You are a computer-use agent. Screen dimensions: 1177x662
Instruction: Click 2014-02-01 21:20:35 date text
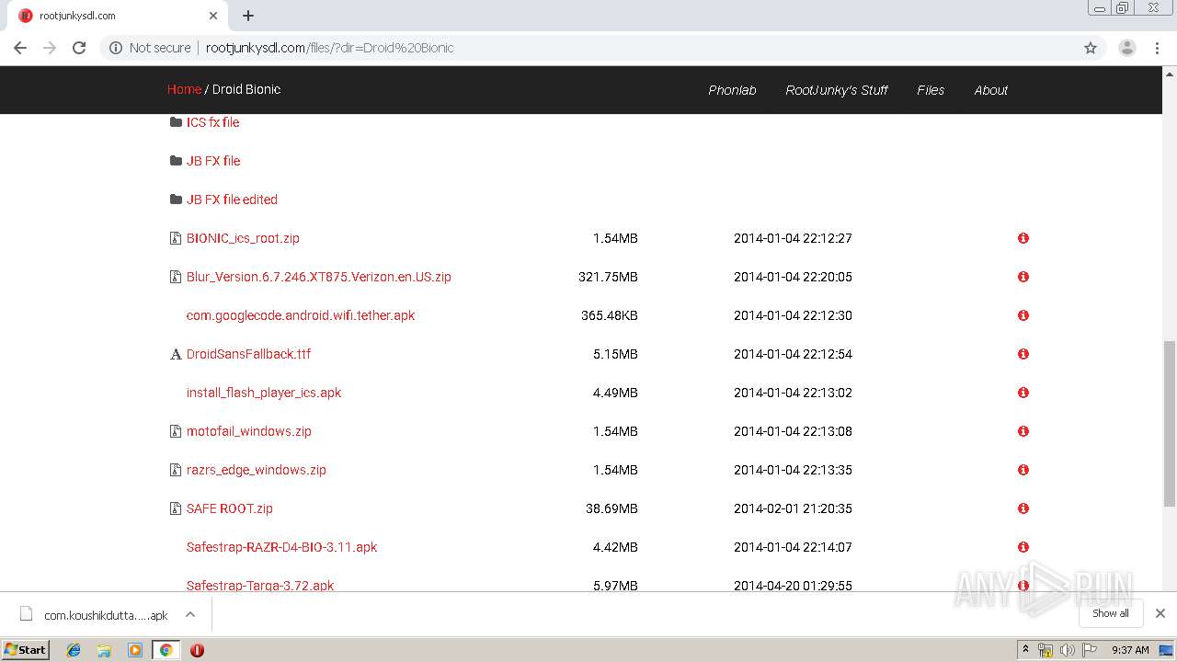[x=793, y=508]
